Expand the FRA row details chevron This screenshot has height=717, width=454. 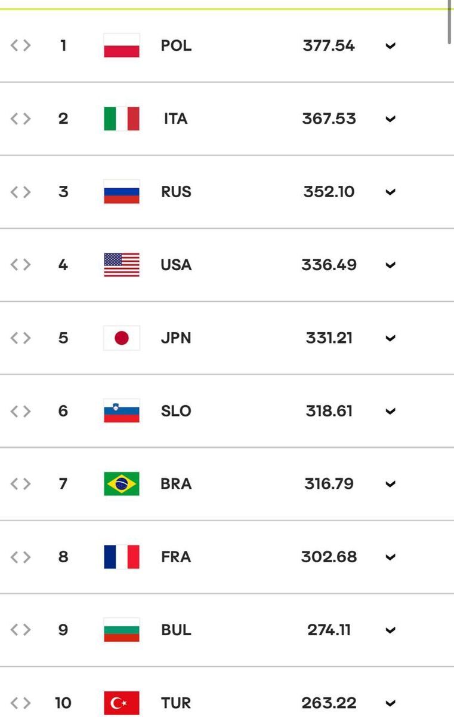(x=391, y=557)
